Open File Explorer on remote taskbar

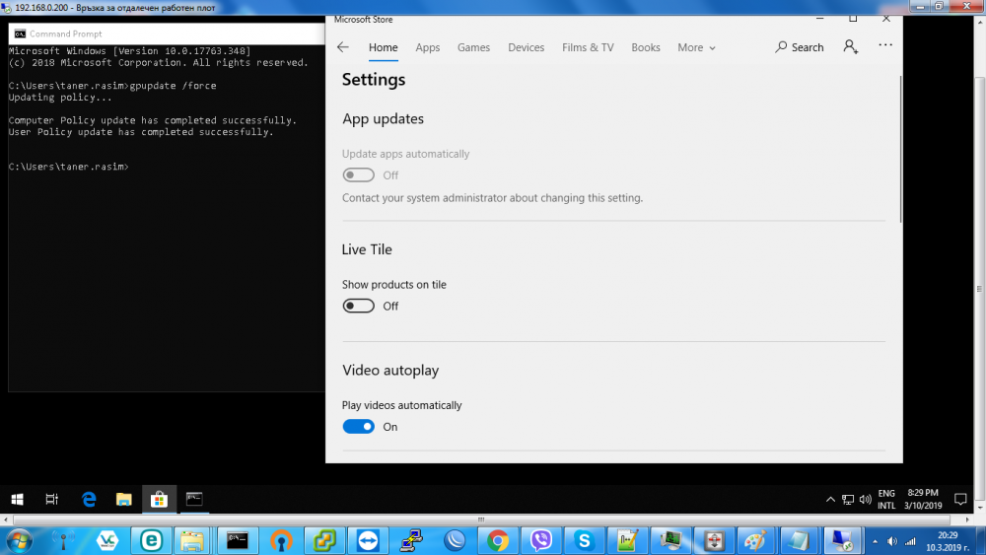pos(124,499)
